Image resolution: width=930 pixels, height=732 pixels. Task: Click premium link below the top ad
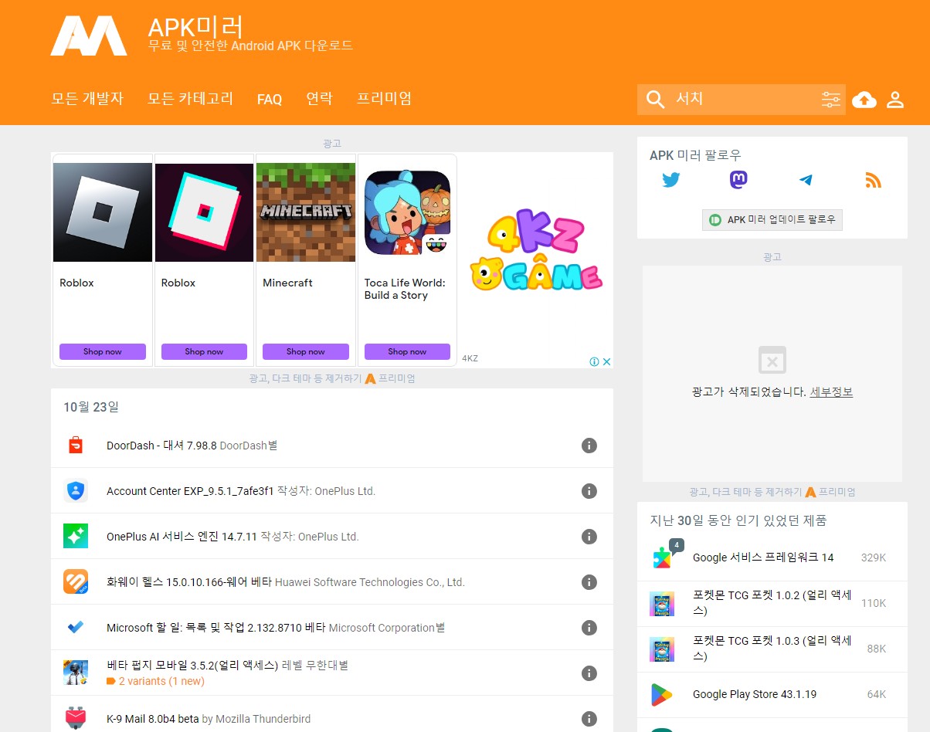pyautogui.click(x=390, y=378)
